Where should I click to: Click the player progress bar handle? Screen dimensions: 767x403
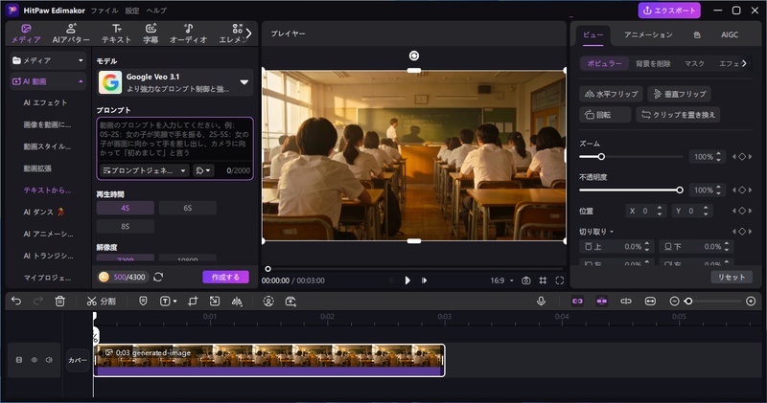(267, 269)
